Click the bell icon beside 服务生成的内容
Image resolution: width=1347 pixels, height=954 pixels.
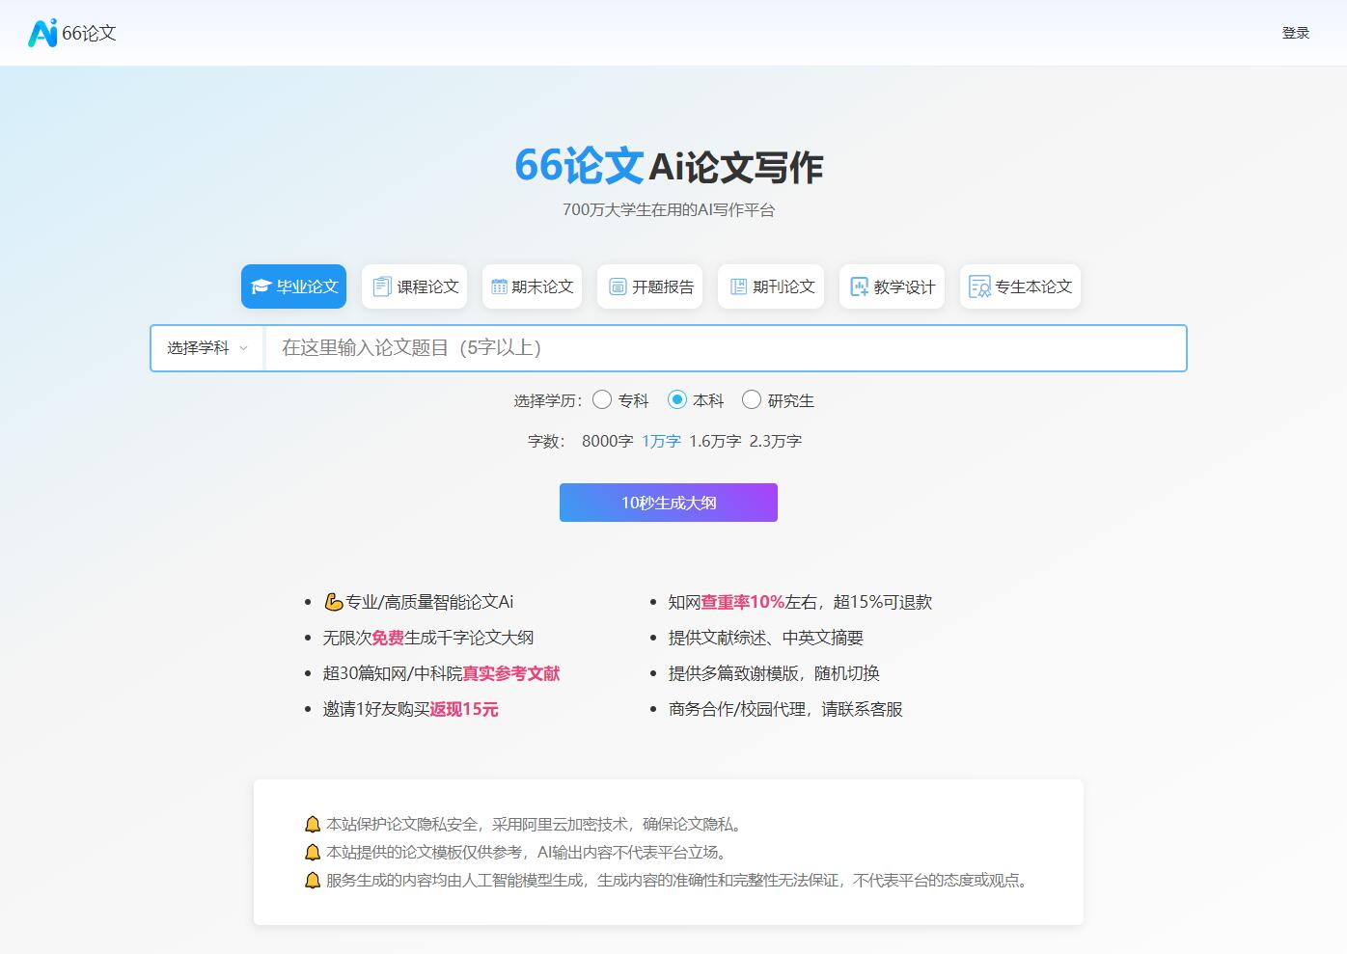coord(313,880)
